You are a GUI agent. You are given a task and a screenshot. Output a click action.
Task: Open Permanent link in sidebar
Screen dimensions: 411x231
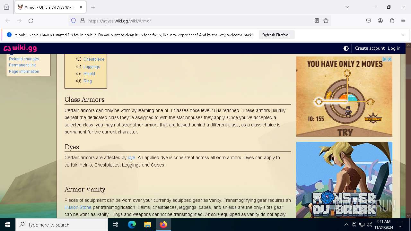(x=22, y=65)
